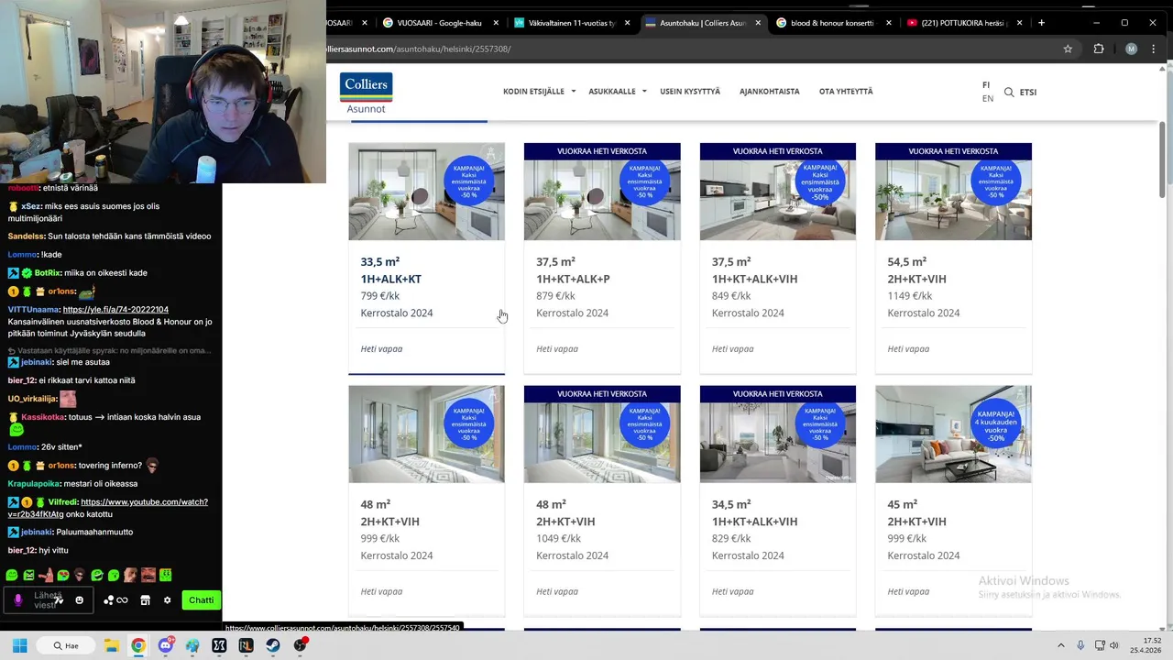This screenshot has width=1173, height=660.
Task: Click the tray microphone icon
Action: [x=1080, y=645]
